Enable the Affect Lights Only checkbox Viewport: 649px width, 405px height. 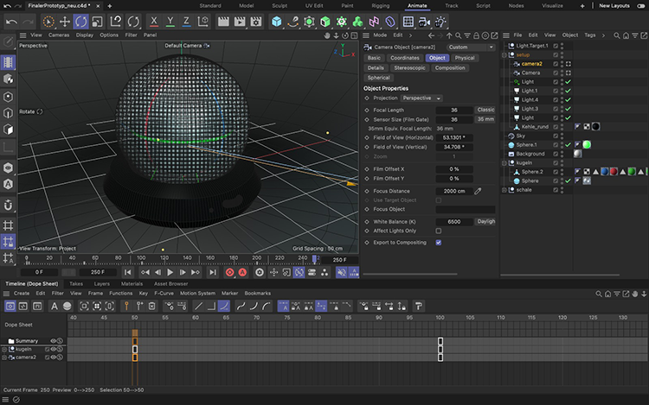pos(439,231)
